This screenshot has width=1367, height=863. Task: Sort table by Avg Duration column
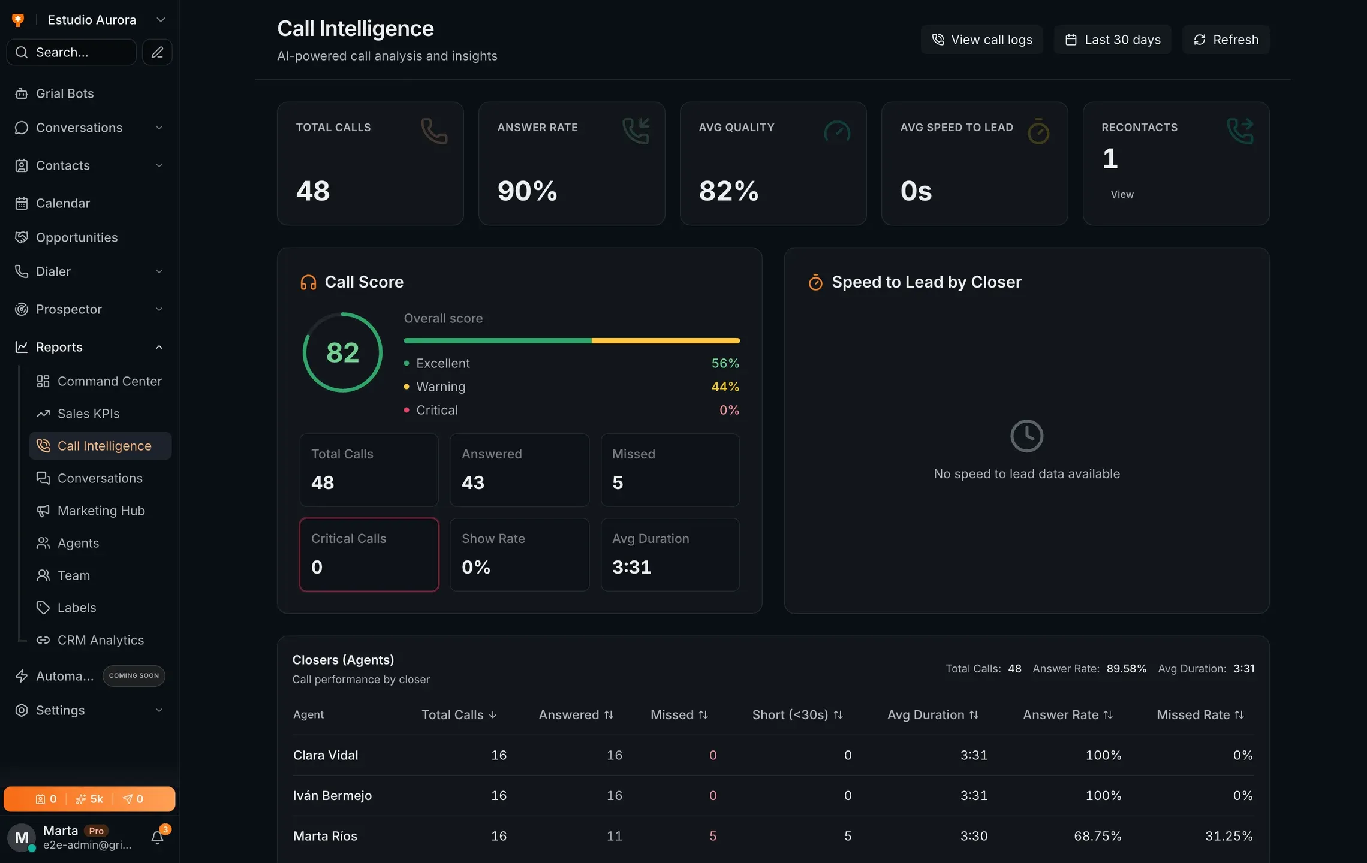point(933,715)
